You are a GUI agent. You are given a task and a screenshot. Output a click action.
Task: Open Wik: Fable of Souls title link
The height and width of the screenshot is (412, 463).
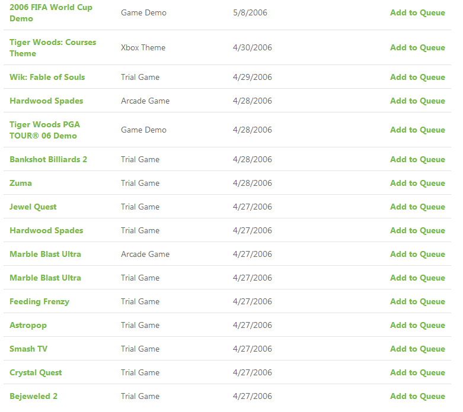pyautogui.click(x=47, y=78)
